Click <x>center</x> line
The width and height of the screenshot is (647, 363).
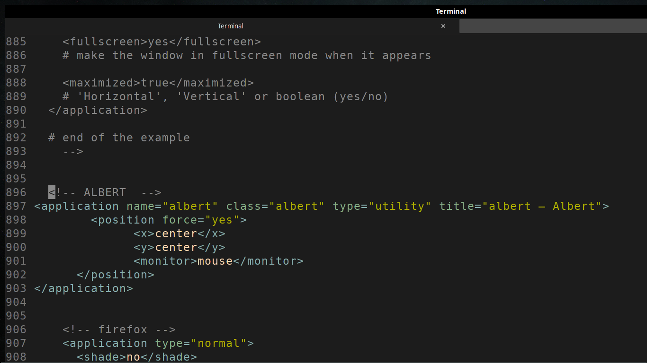coord(180,233)
